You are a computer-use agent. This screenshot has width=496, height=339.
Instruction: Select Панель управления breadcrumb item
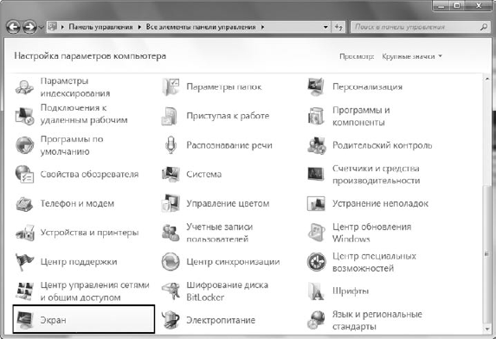(100, 27)
